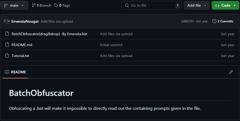Screen dimensions: 240x121
Task: Open BatchObfuscator(drag&drop) -By Emensta.bat file
Action: point(49,34)
